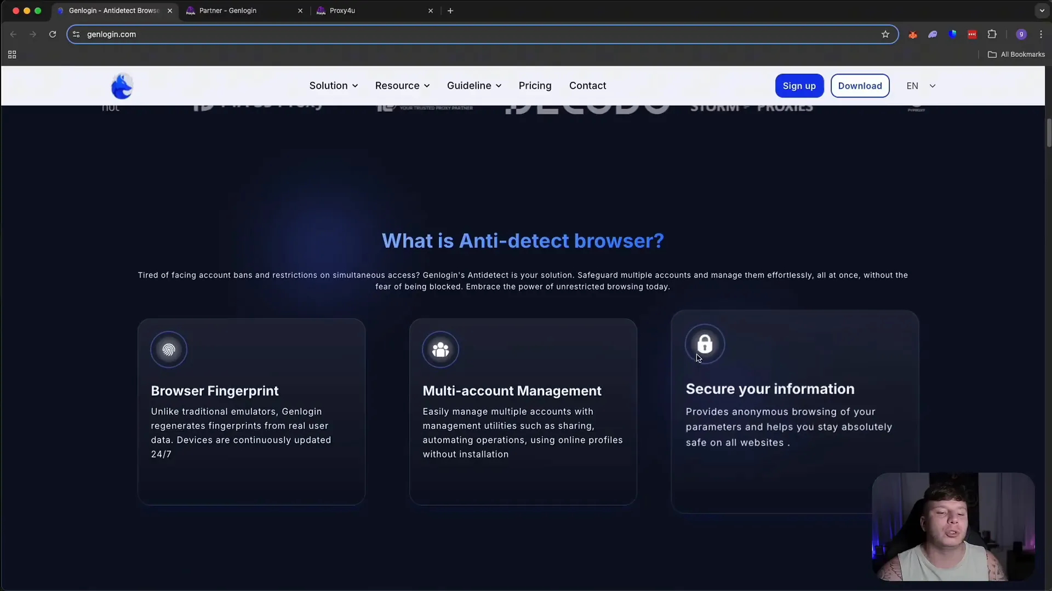This screenshot has width=1052, height=591.
Task: Open the red square extension icon
Action: [972, 34]
